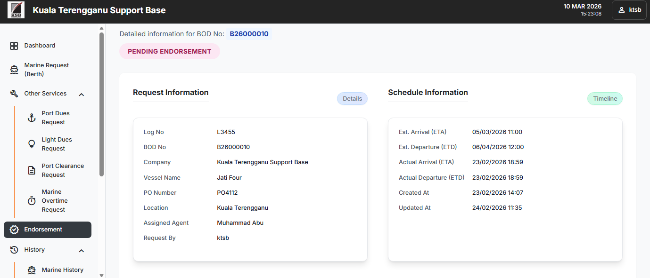Click the user profile icon beside ktsb

point(622,10)
